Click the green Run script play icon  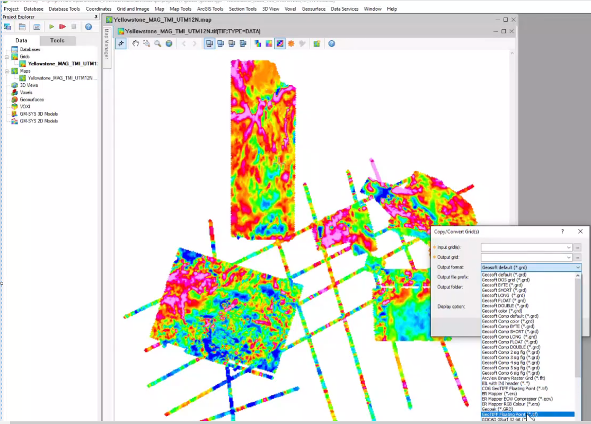(51, 26)
